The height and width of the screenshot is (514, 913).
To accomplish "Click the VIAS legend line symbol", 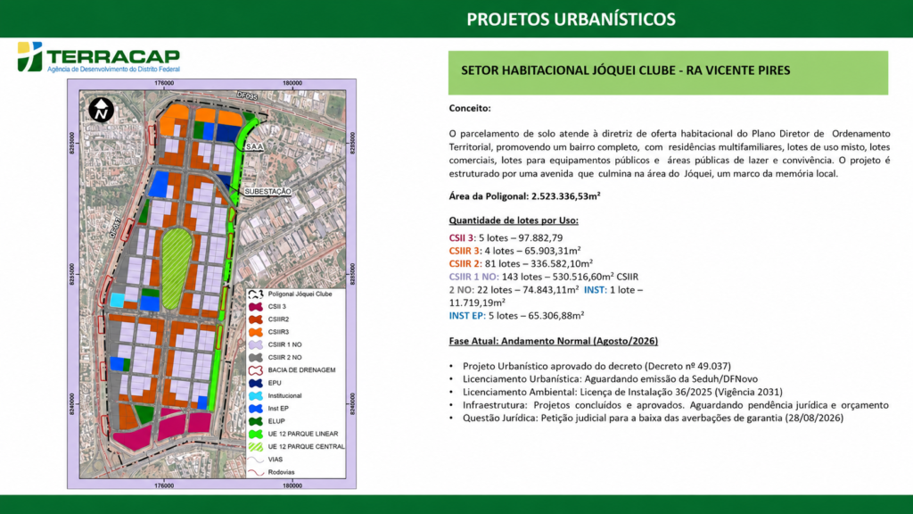I will (x=256, y=460).
